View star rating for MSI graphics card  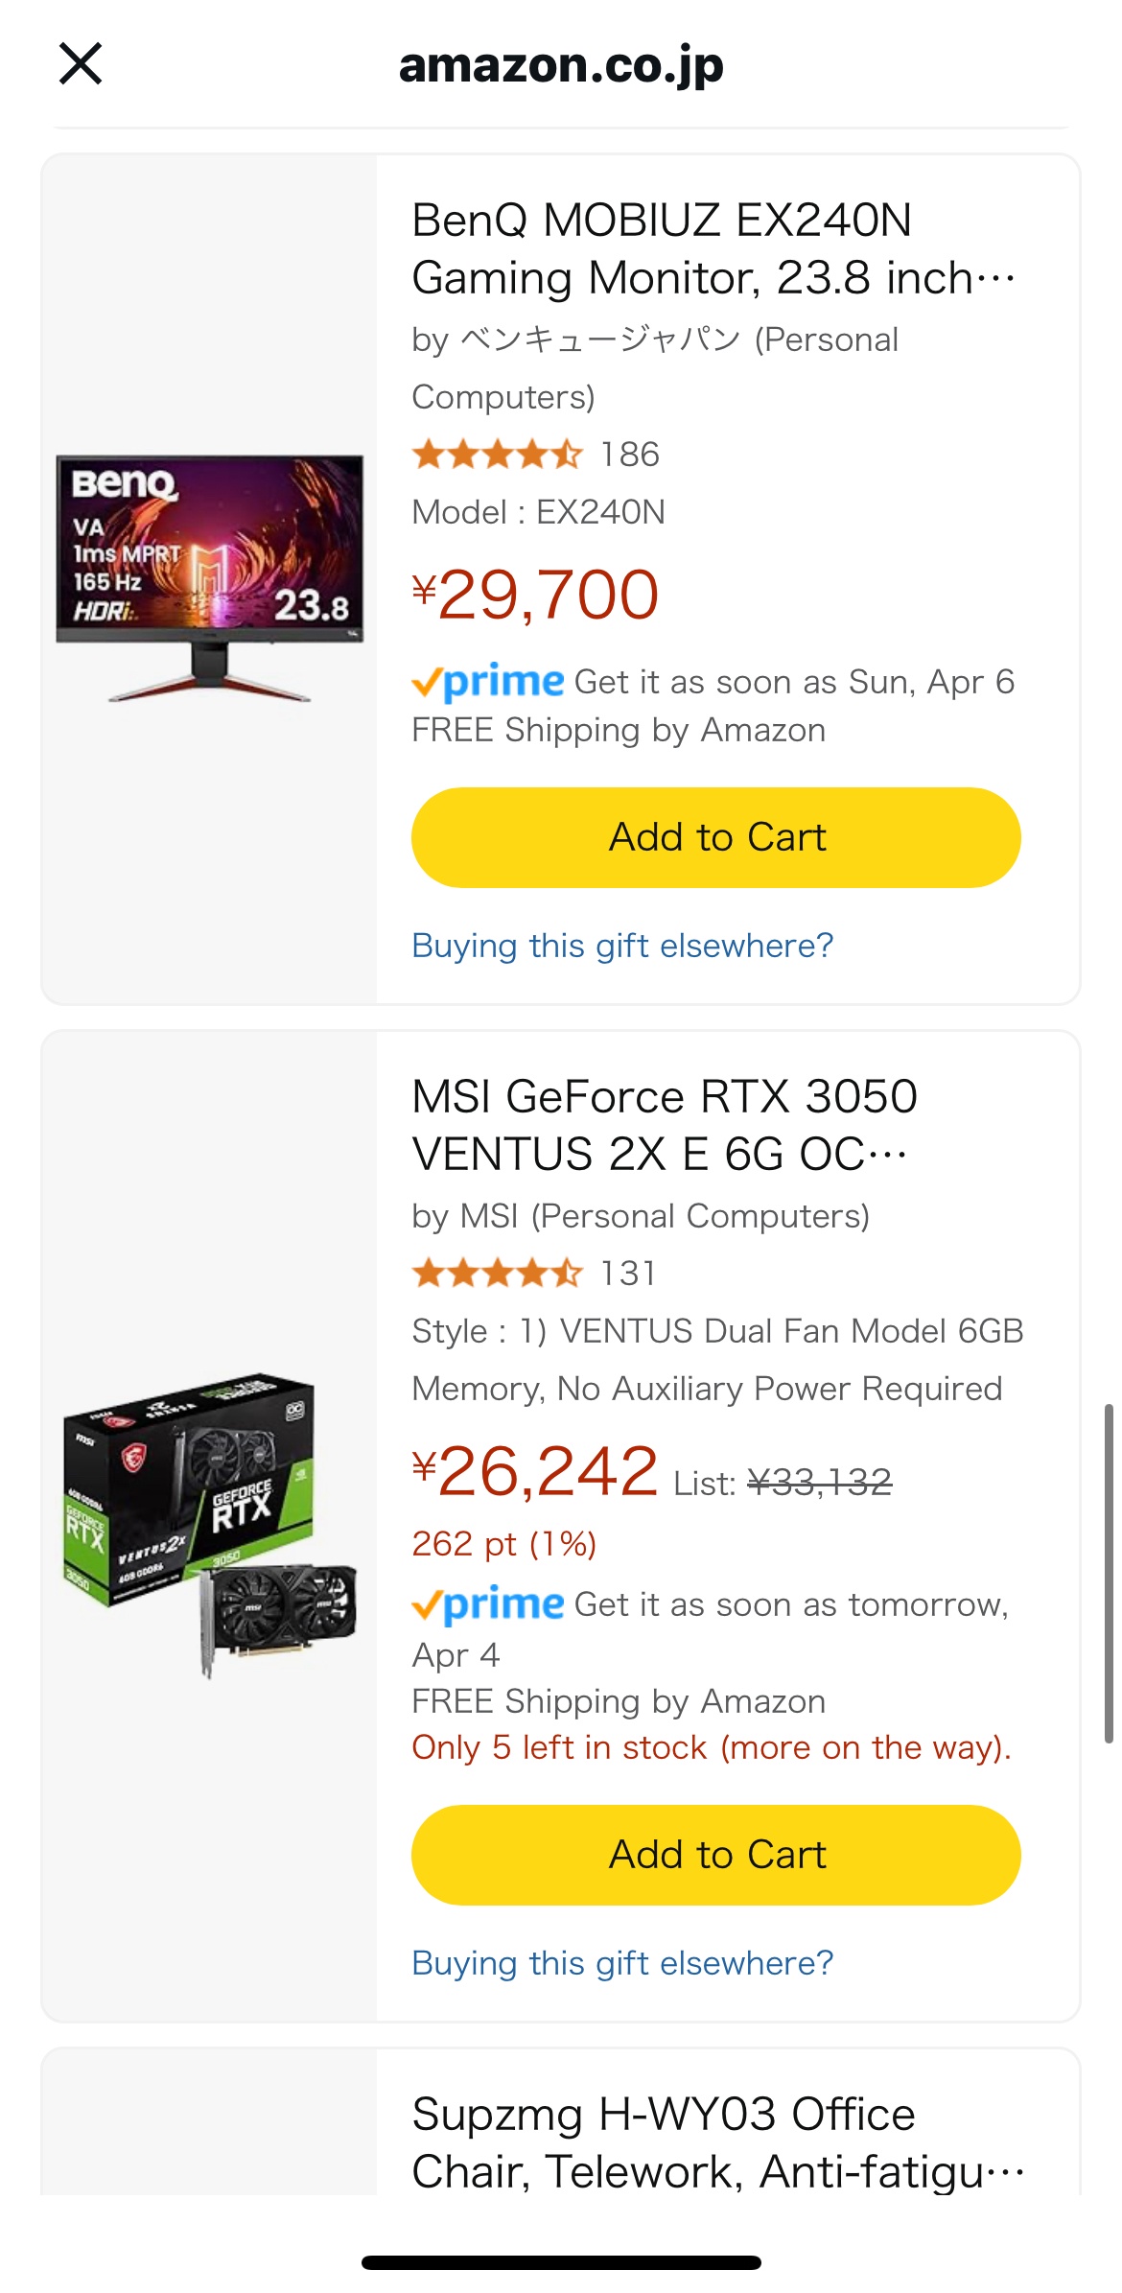[x=497, y=1274]
